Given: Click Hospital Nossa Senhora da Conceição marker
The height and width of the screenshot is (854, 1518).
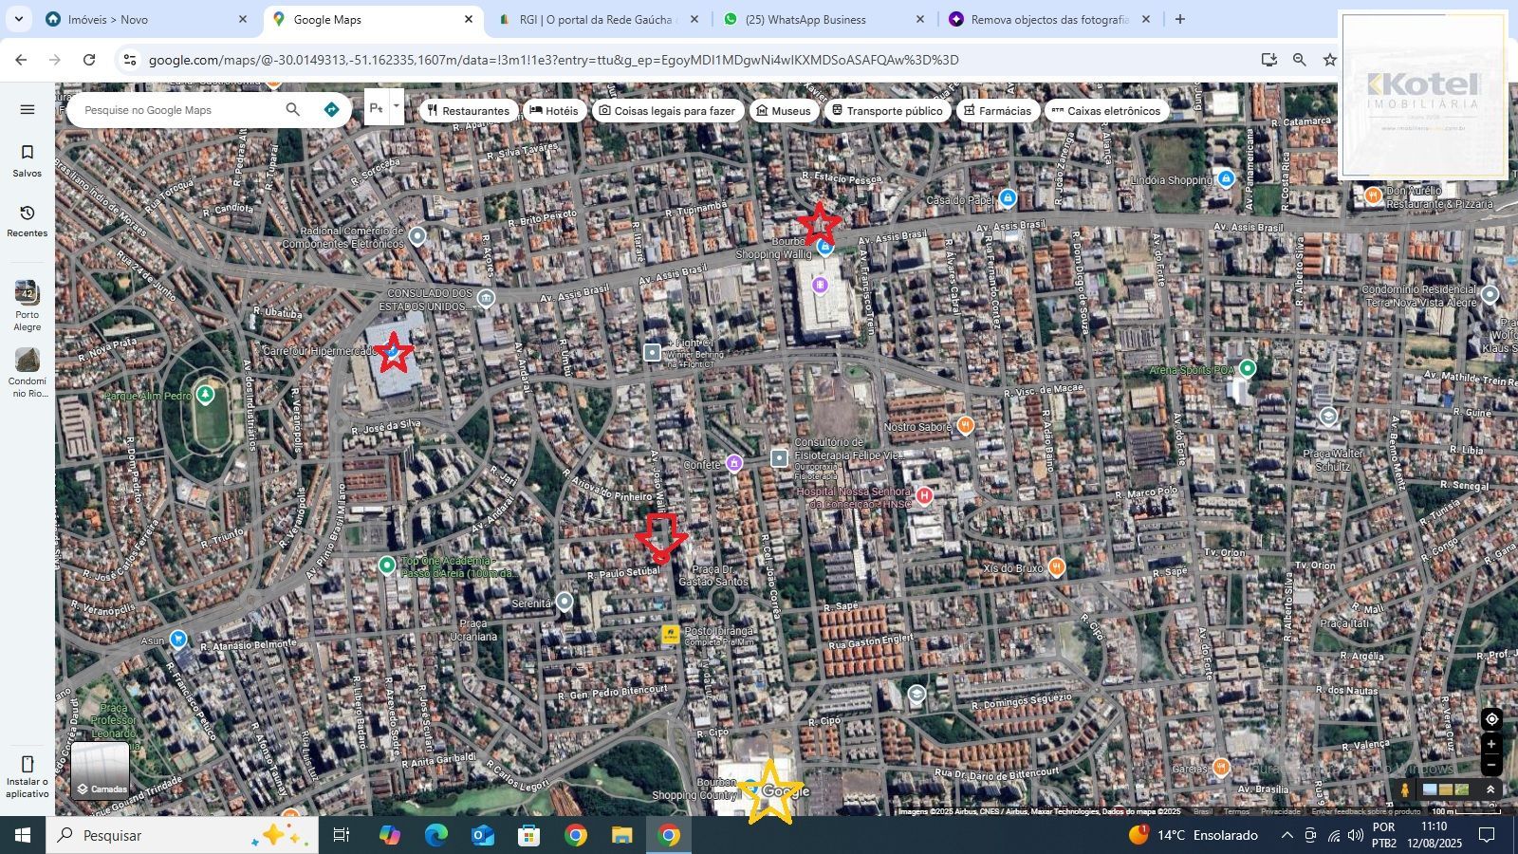Looking at the screenshot, I should tap(925, 494).
